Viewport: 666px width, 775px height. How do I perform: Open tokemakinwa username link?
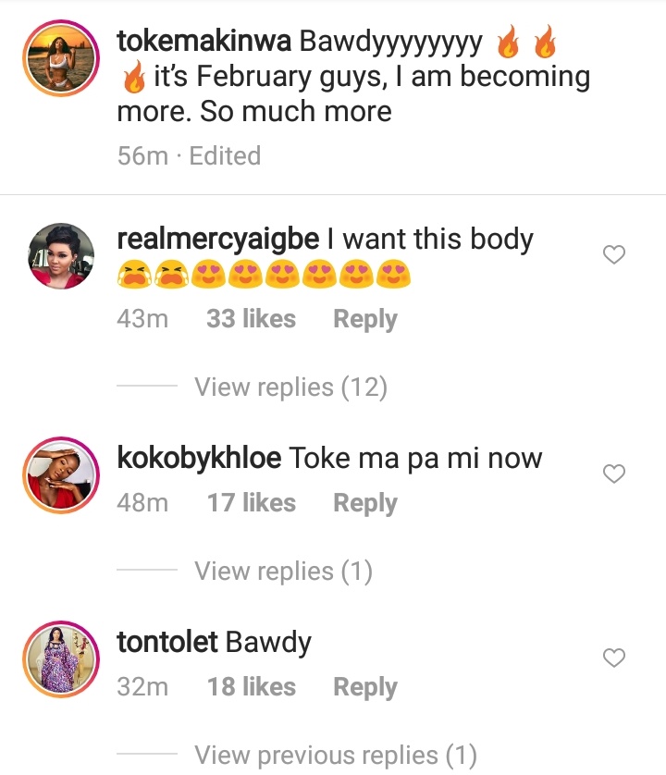[x=205, y=42]
